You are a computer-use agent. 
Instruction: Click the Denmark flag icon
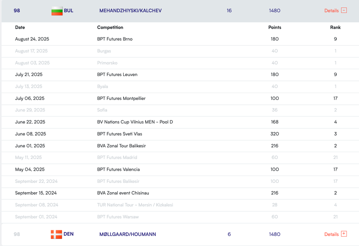tap(56, 234)
